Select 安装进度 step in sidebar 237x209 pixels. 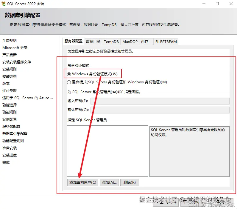tap(9, 155)
